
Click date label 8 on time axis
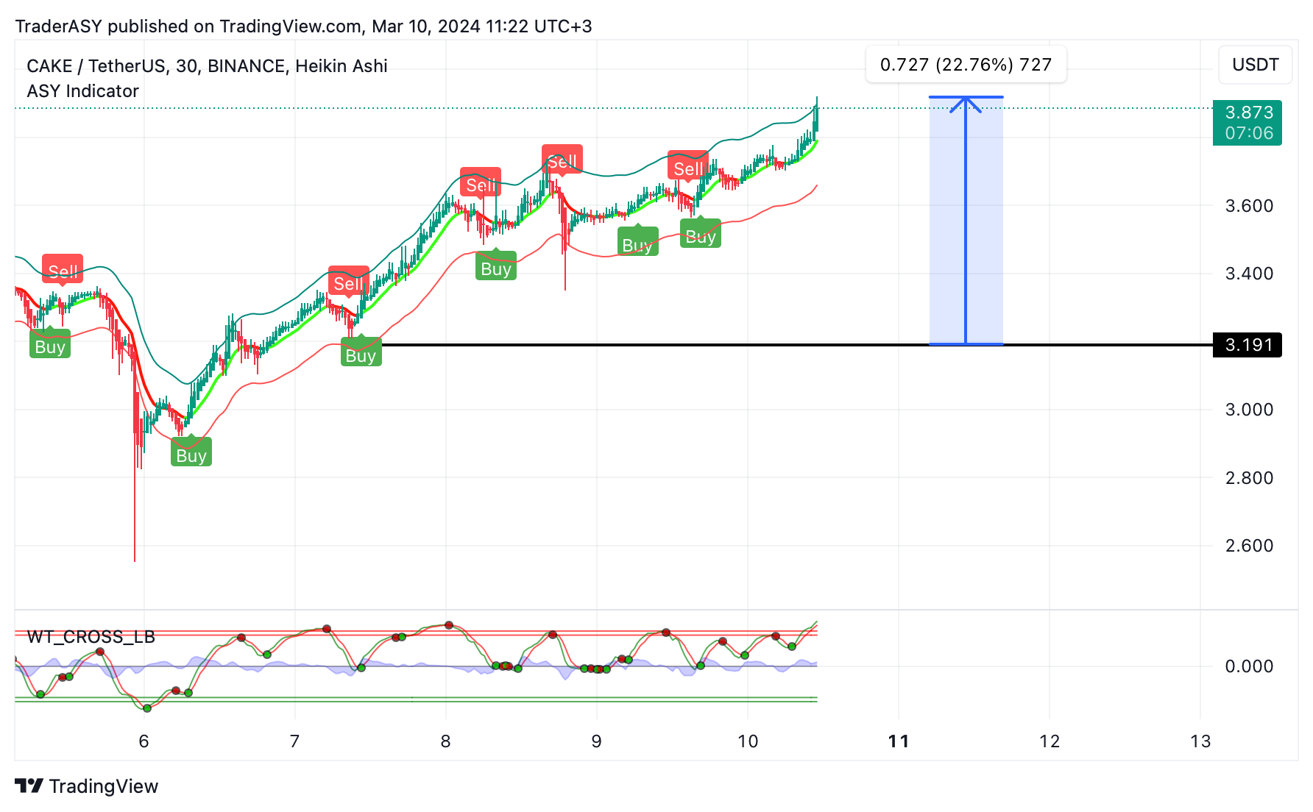coord(445,741)
